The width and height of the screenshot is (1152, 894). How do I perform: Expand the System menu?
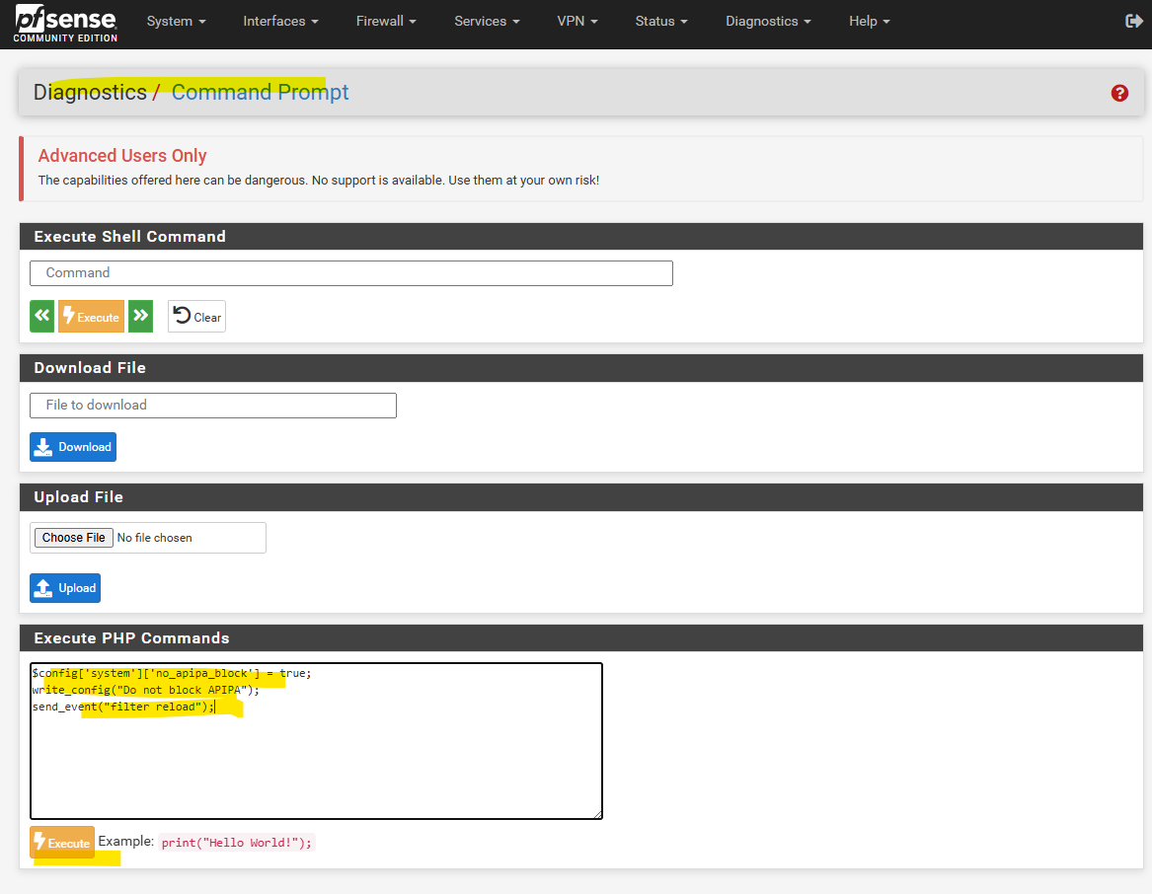pyautogui.click(x=176, y=21)
